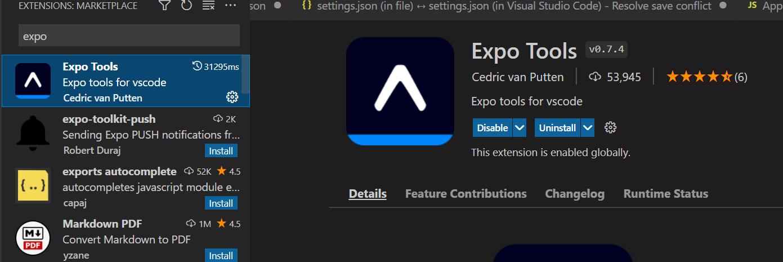Open manage gear for Expo Tools list item
Image resolution: width=783 pixels, height=262 pixels.
(232, 97)
